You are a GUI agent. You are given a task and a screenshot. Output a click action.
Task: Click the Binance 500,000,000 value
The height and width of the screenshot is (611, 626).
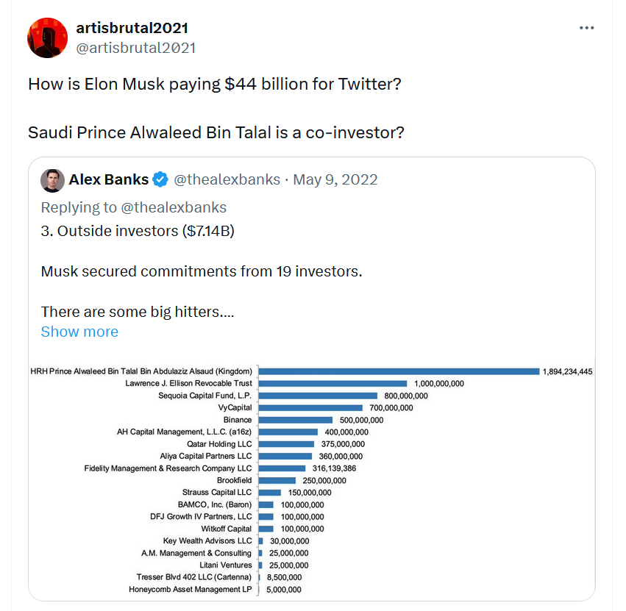coord(361,420)
